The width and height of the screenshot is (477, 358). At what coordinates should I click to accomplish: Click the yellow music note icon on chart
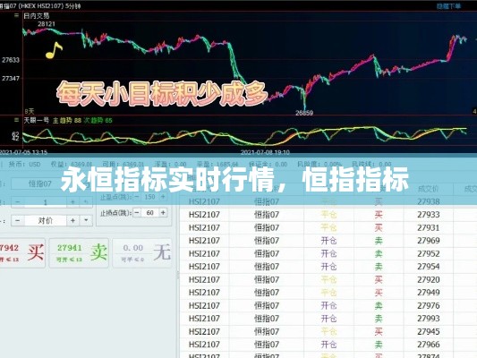(54, 50)
